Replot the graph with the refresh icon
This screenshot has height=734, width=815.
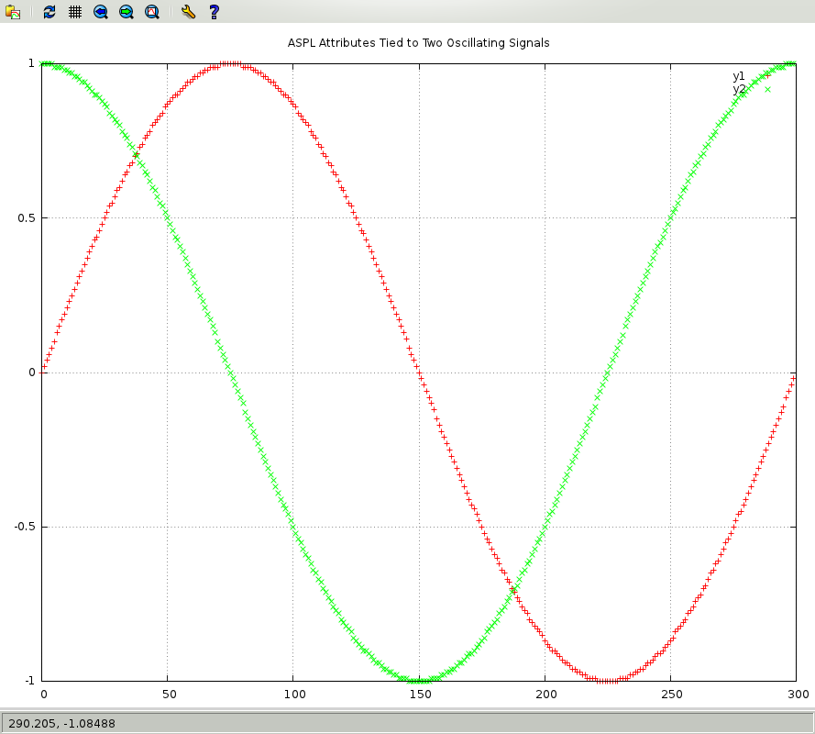tap(50, 12)
